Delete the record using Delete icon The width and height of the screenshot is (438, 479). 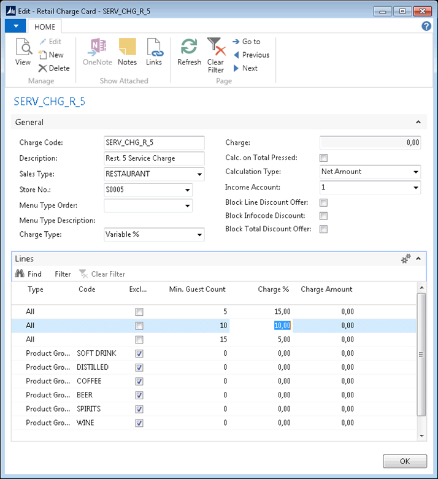[x=54, y=68]
